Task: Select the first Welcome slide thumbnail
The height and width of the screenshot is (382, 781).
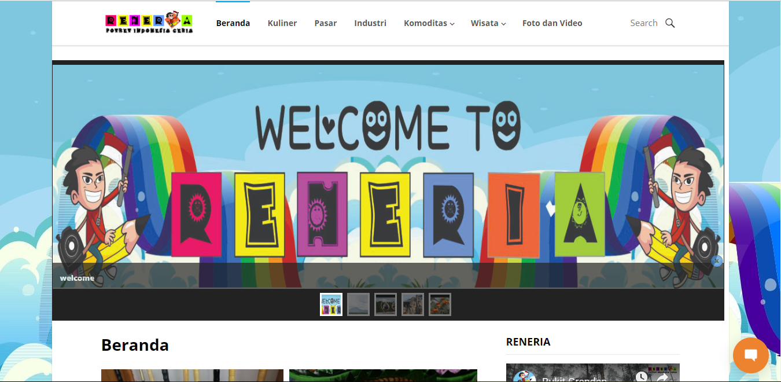Action: click(x=331, y=304)
